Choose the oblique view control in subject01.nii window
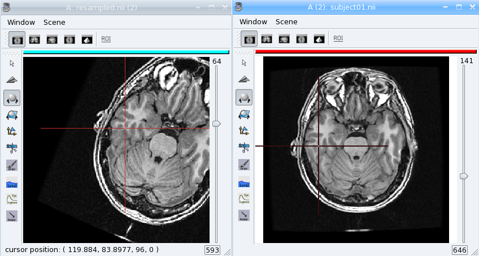Image resolution: width=479 pixels, height=256 pixels. [x=244, y=113]
